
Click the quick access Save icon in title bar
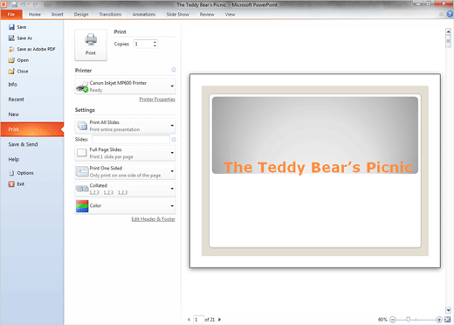(14, 4)
